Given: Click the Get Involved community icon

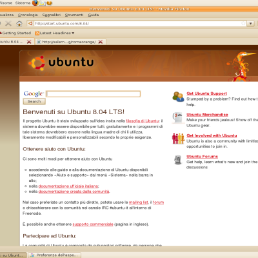Looking at the screenshot, I should [x=178, y=139].
